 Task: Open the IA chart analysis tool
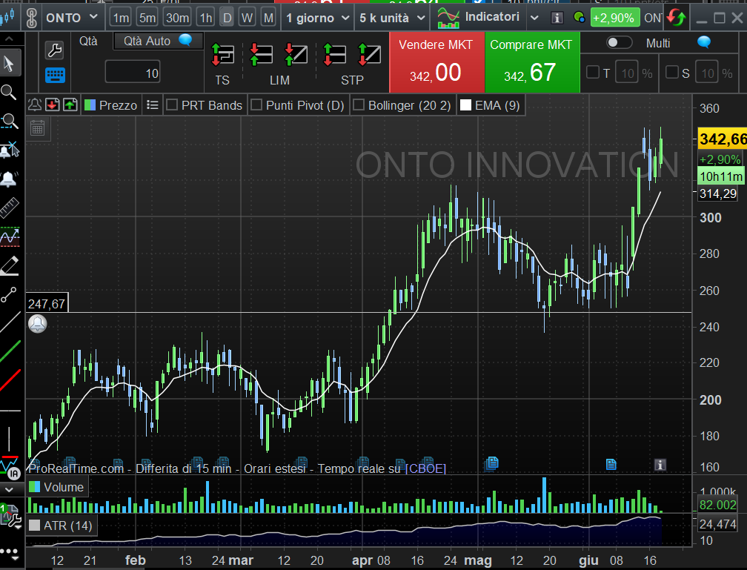10,467
